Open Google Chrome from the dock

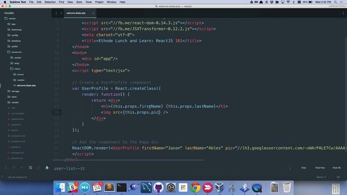point(195,187)
